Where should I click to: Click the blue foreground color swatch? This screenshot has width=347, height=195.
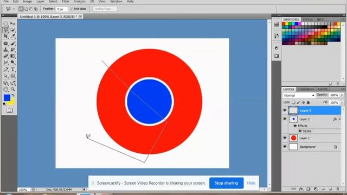7,97
